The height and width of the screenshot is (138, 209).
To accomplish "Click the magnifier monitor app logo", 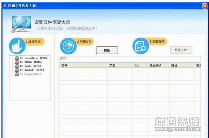I will (x=21, y=24).
